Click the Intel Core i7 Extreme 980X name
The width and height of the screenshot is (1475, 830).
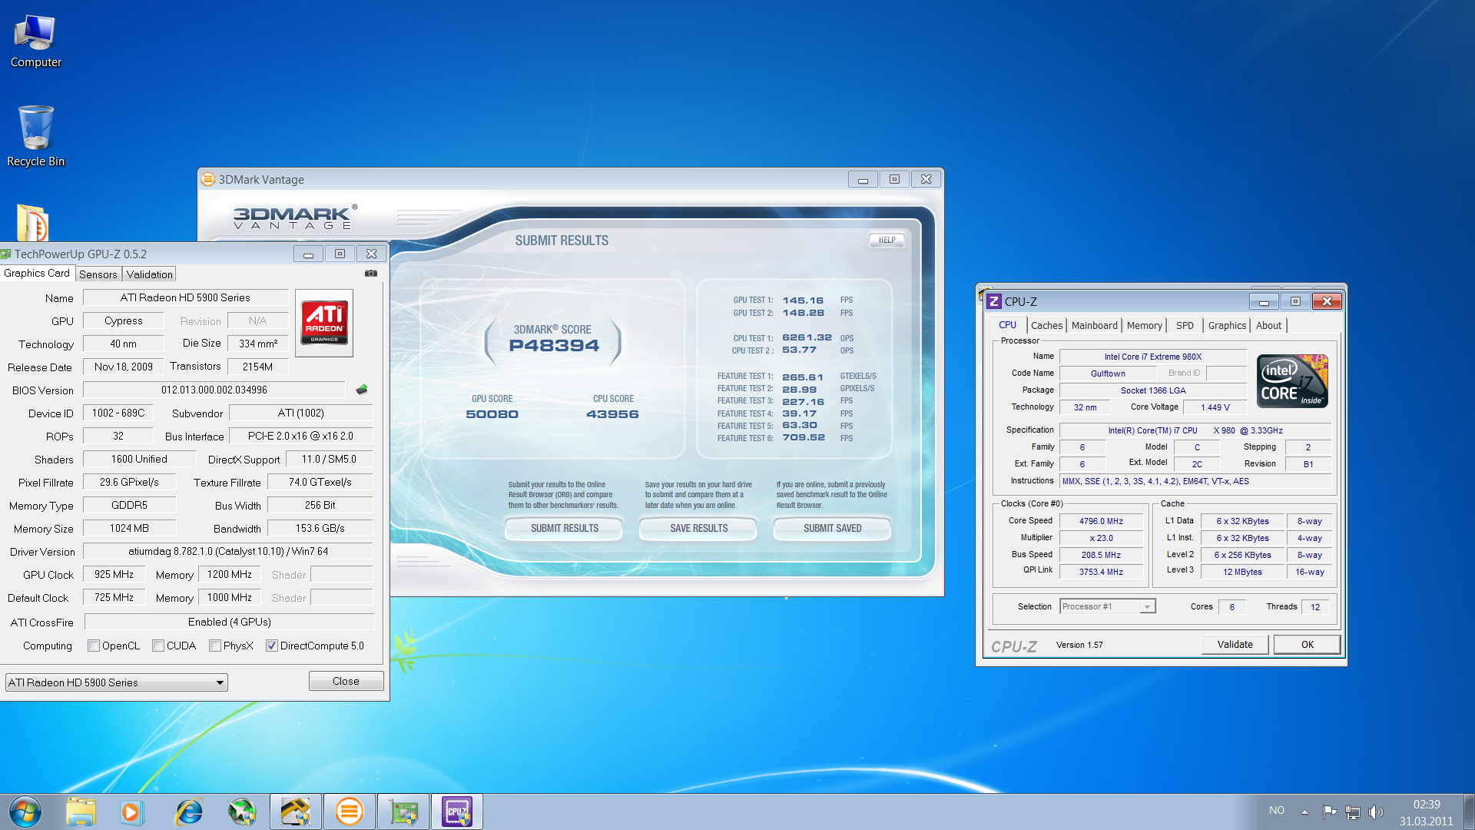pos(1152,357)
